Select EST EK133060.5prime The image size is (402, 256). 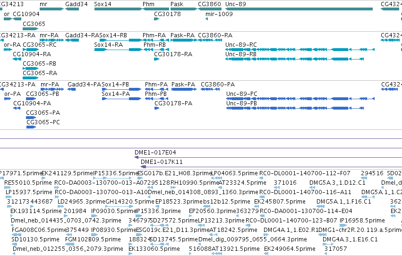(x=130, y=254)
